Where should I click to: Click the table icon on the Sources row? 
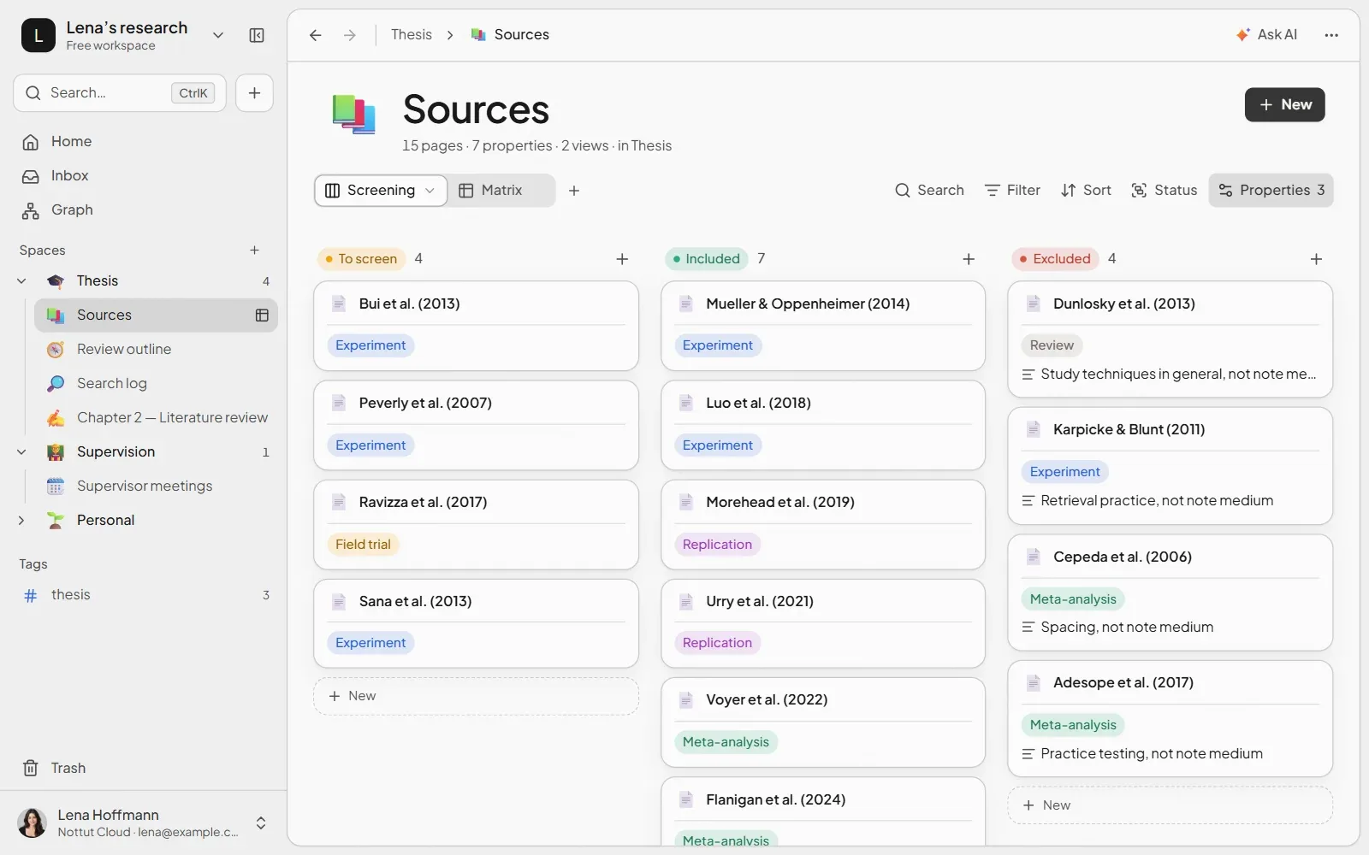click(262, 315)
